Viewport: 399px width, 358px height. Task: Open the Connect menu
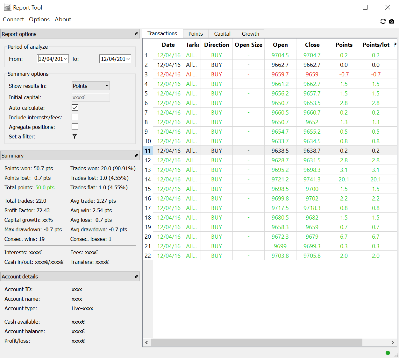13,19
